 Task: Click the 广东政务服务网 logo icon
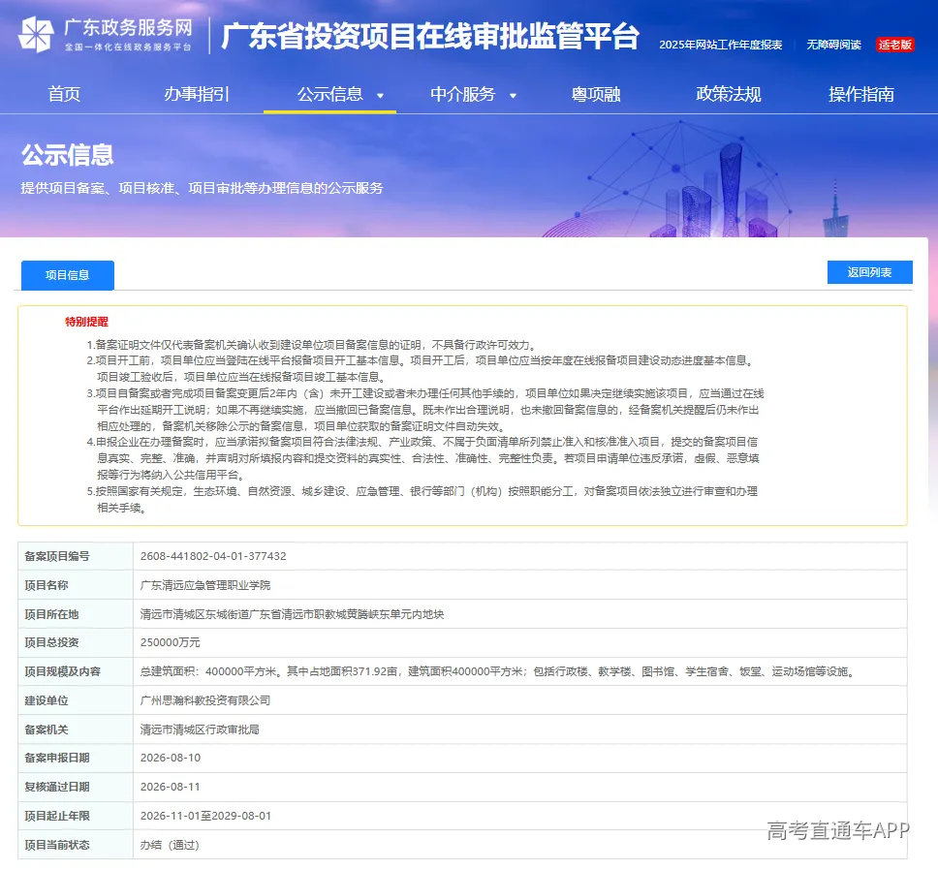[x=36, y=34]
